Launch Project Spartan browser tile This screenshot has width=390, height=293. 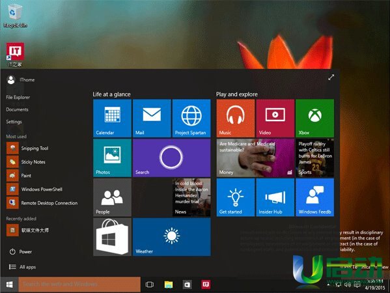[191, 118]
